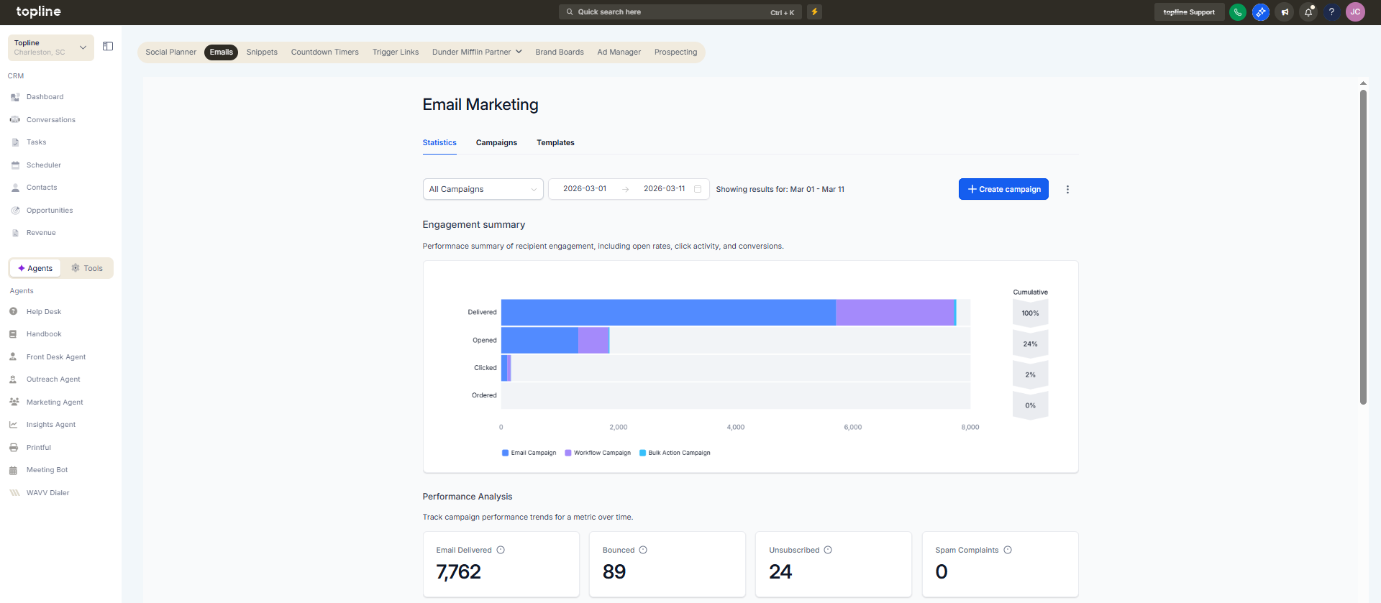Click the topline logo

click(39, 11)
